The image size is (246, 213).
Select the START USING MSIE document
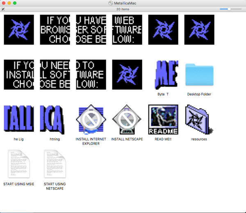(19, 163)
